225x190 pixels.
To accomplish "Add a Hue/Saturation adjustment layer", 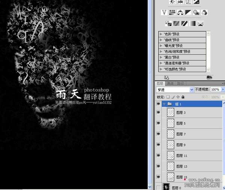I will 172,12.
